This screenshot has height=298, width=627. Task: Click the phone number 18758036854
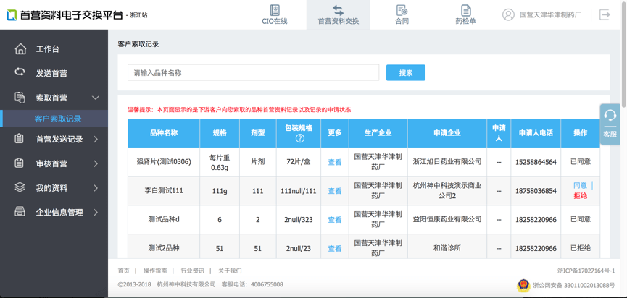pyautogui.click(x=536, y=191)
